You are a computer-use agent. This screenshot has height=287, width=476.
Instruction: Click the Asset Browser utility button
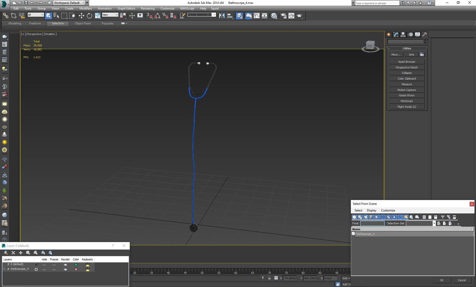click(x=407, y=62)
